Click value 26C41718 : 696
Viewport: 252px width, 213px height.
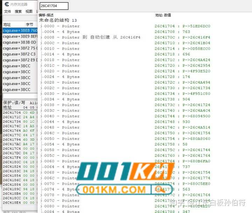pos(172,54)
